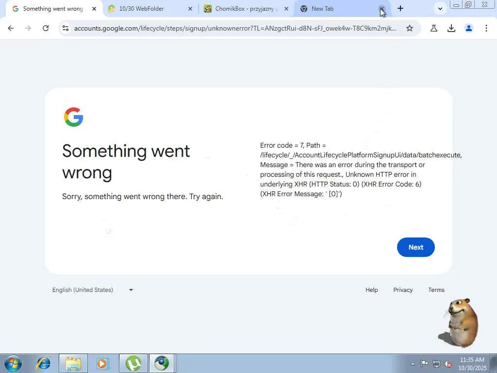
Task: Close the 10/30 WebFolder tab
Action: pos(190,9)
